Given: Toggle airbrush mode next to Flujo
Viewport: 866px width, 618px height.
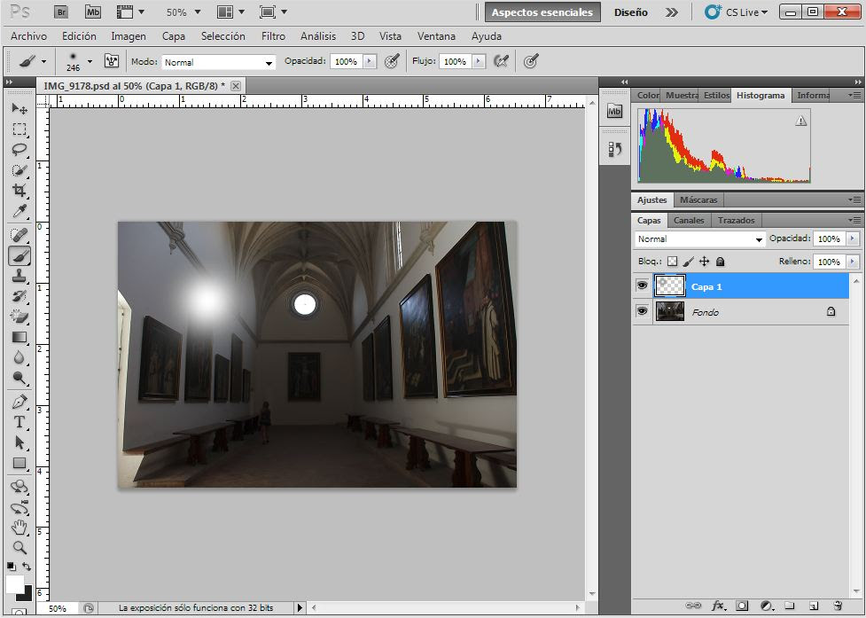Looking at the screenshot, I should click(501, 61).
